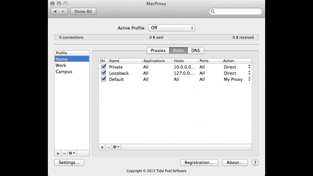Viewport: 313px width, 176px height.
Task: Click the add profile plus button
Action: pyautogui.click(x=58, y=153)
